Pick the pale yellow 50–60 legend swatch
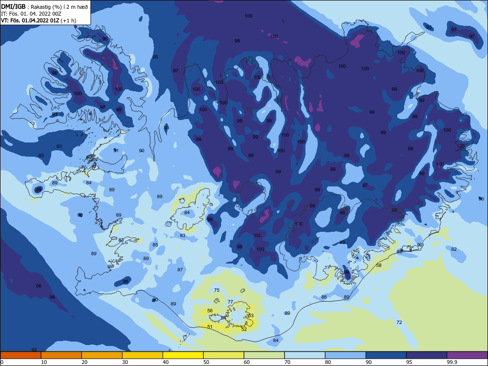The height and width of the screenshot is (366, 488). tap(224, 355)
